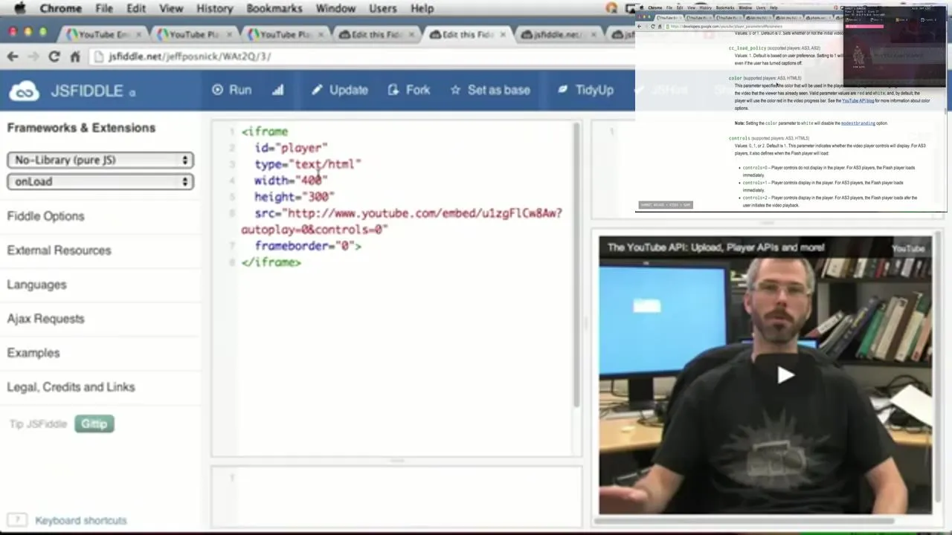952x535 pixels.
Task: Click the Set as base star button
Action: [490, 90]
